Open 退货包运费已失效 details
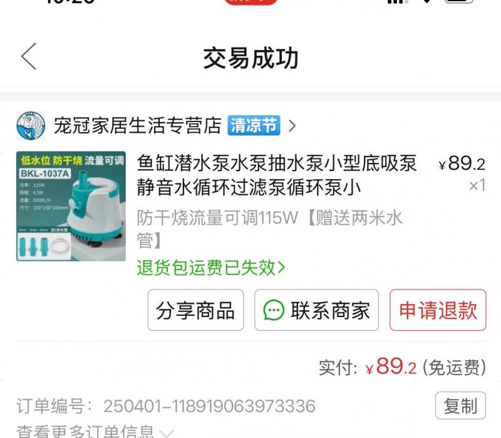Viewport: 501px width, 438px height. 210,268
